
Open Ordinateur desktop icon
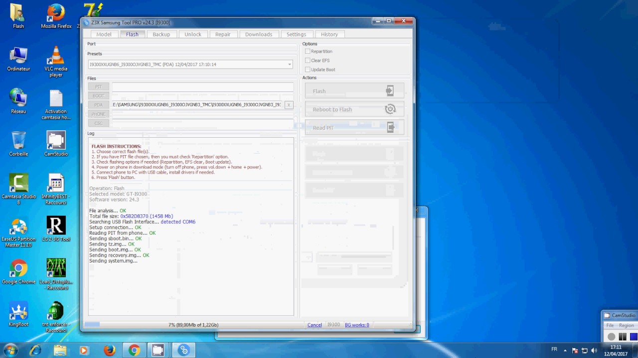18,59
